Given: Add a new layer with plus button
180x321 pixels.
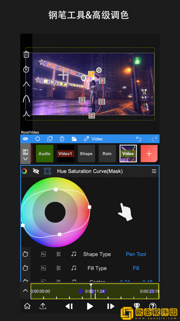Looking at the screenshot, I should 149,153.
